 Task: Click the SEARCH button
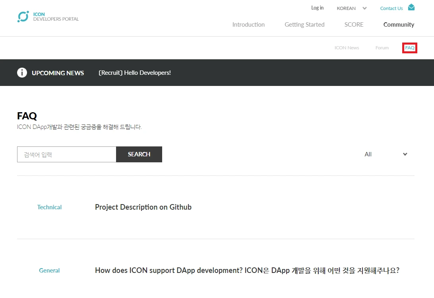coord(139,154)
